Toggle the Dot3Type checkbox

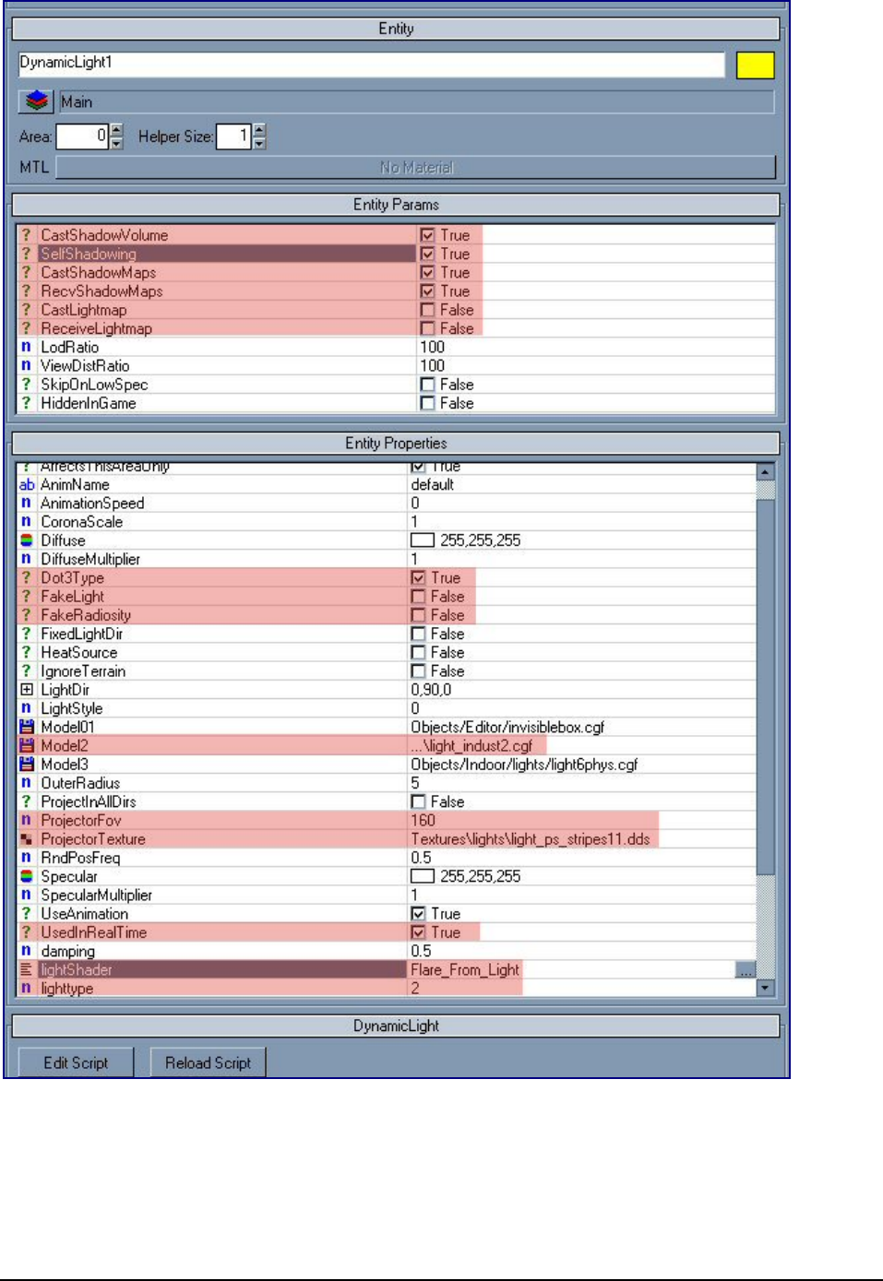pos(418,578)
